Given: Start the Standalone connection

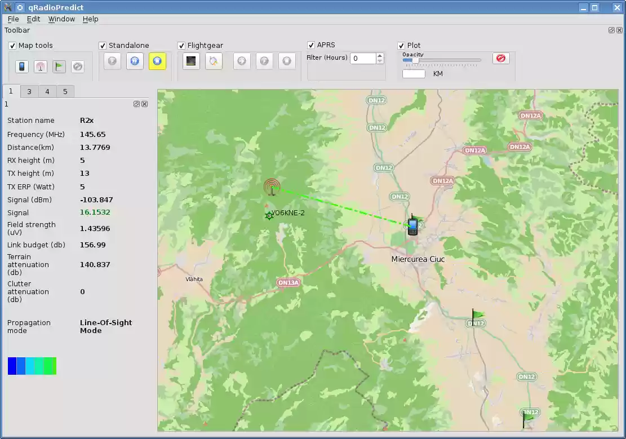Looking at the screenshot, I should coord(135,61).
